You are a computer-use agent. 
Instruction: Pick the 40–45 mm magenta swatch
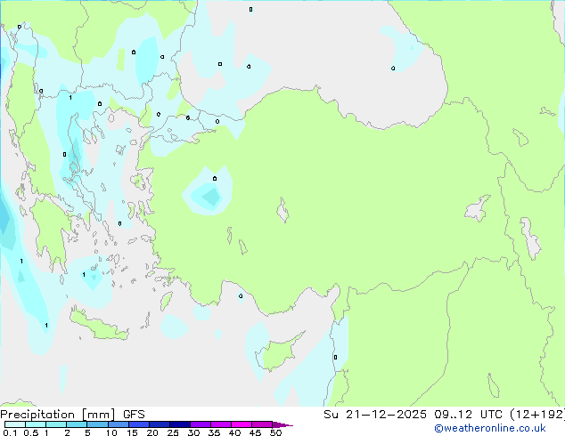(x=242, y=424)
